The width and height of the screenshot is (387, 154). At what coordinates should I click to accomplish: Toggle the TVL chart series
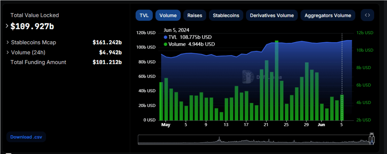[x=144, y=15]
